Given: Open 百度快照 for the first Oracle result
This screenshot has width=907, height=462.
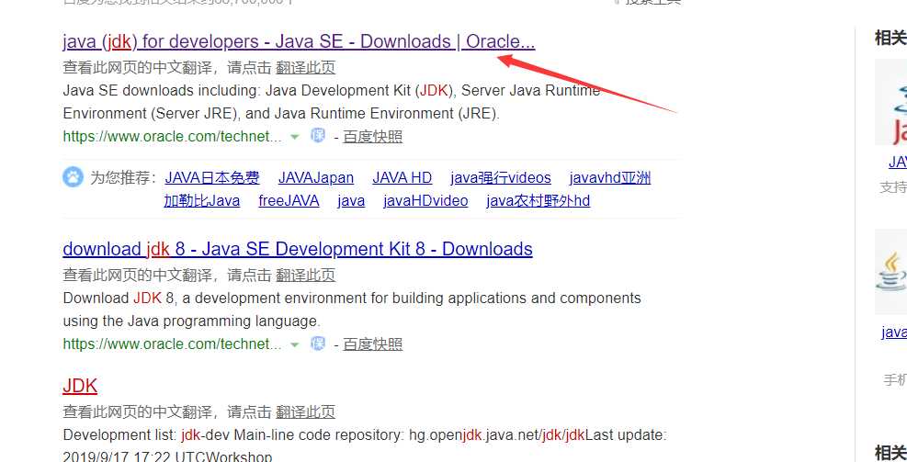Looking at the screenshot, I should point(372,137).
